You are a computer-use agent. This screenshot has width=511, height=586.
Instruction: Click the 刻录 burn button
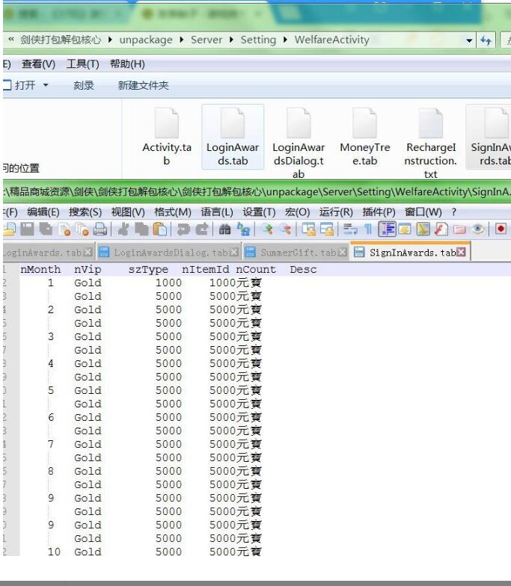[84, 85]
